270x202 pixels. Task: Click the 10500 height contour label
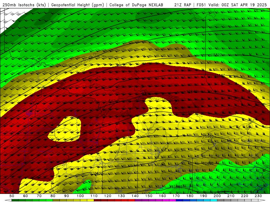(193, 112)
